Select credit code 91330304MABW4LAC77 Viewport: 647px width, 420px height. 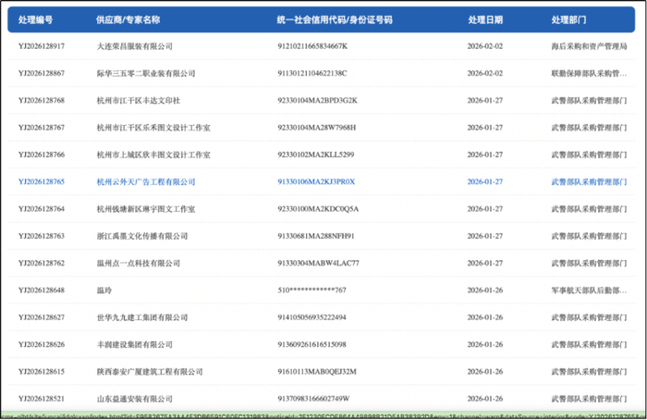click(318, 263)
